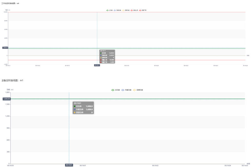251x168 pixels.
Task: Click 工作站实时曲线图 w4 title
Action: (x=10, y=3)
